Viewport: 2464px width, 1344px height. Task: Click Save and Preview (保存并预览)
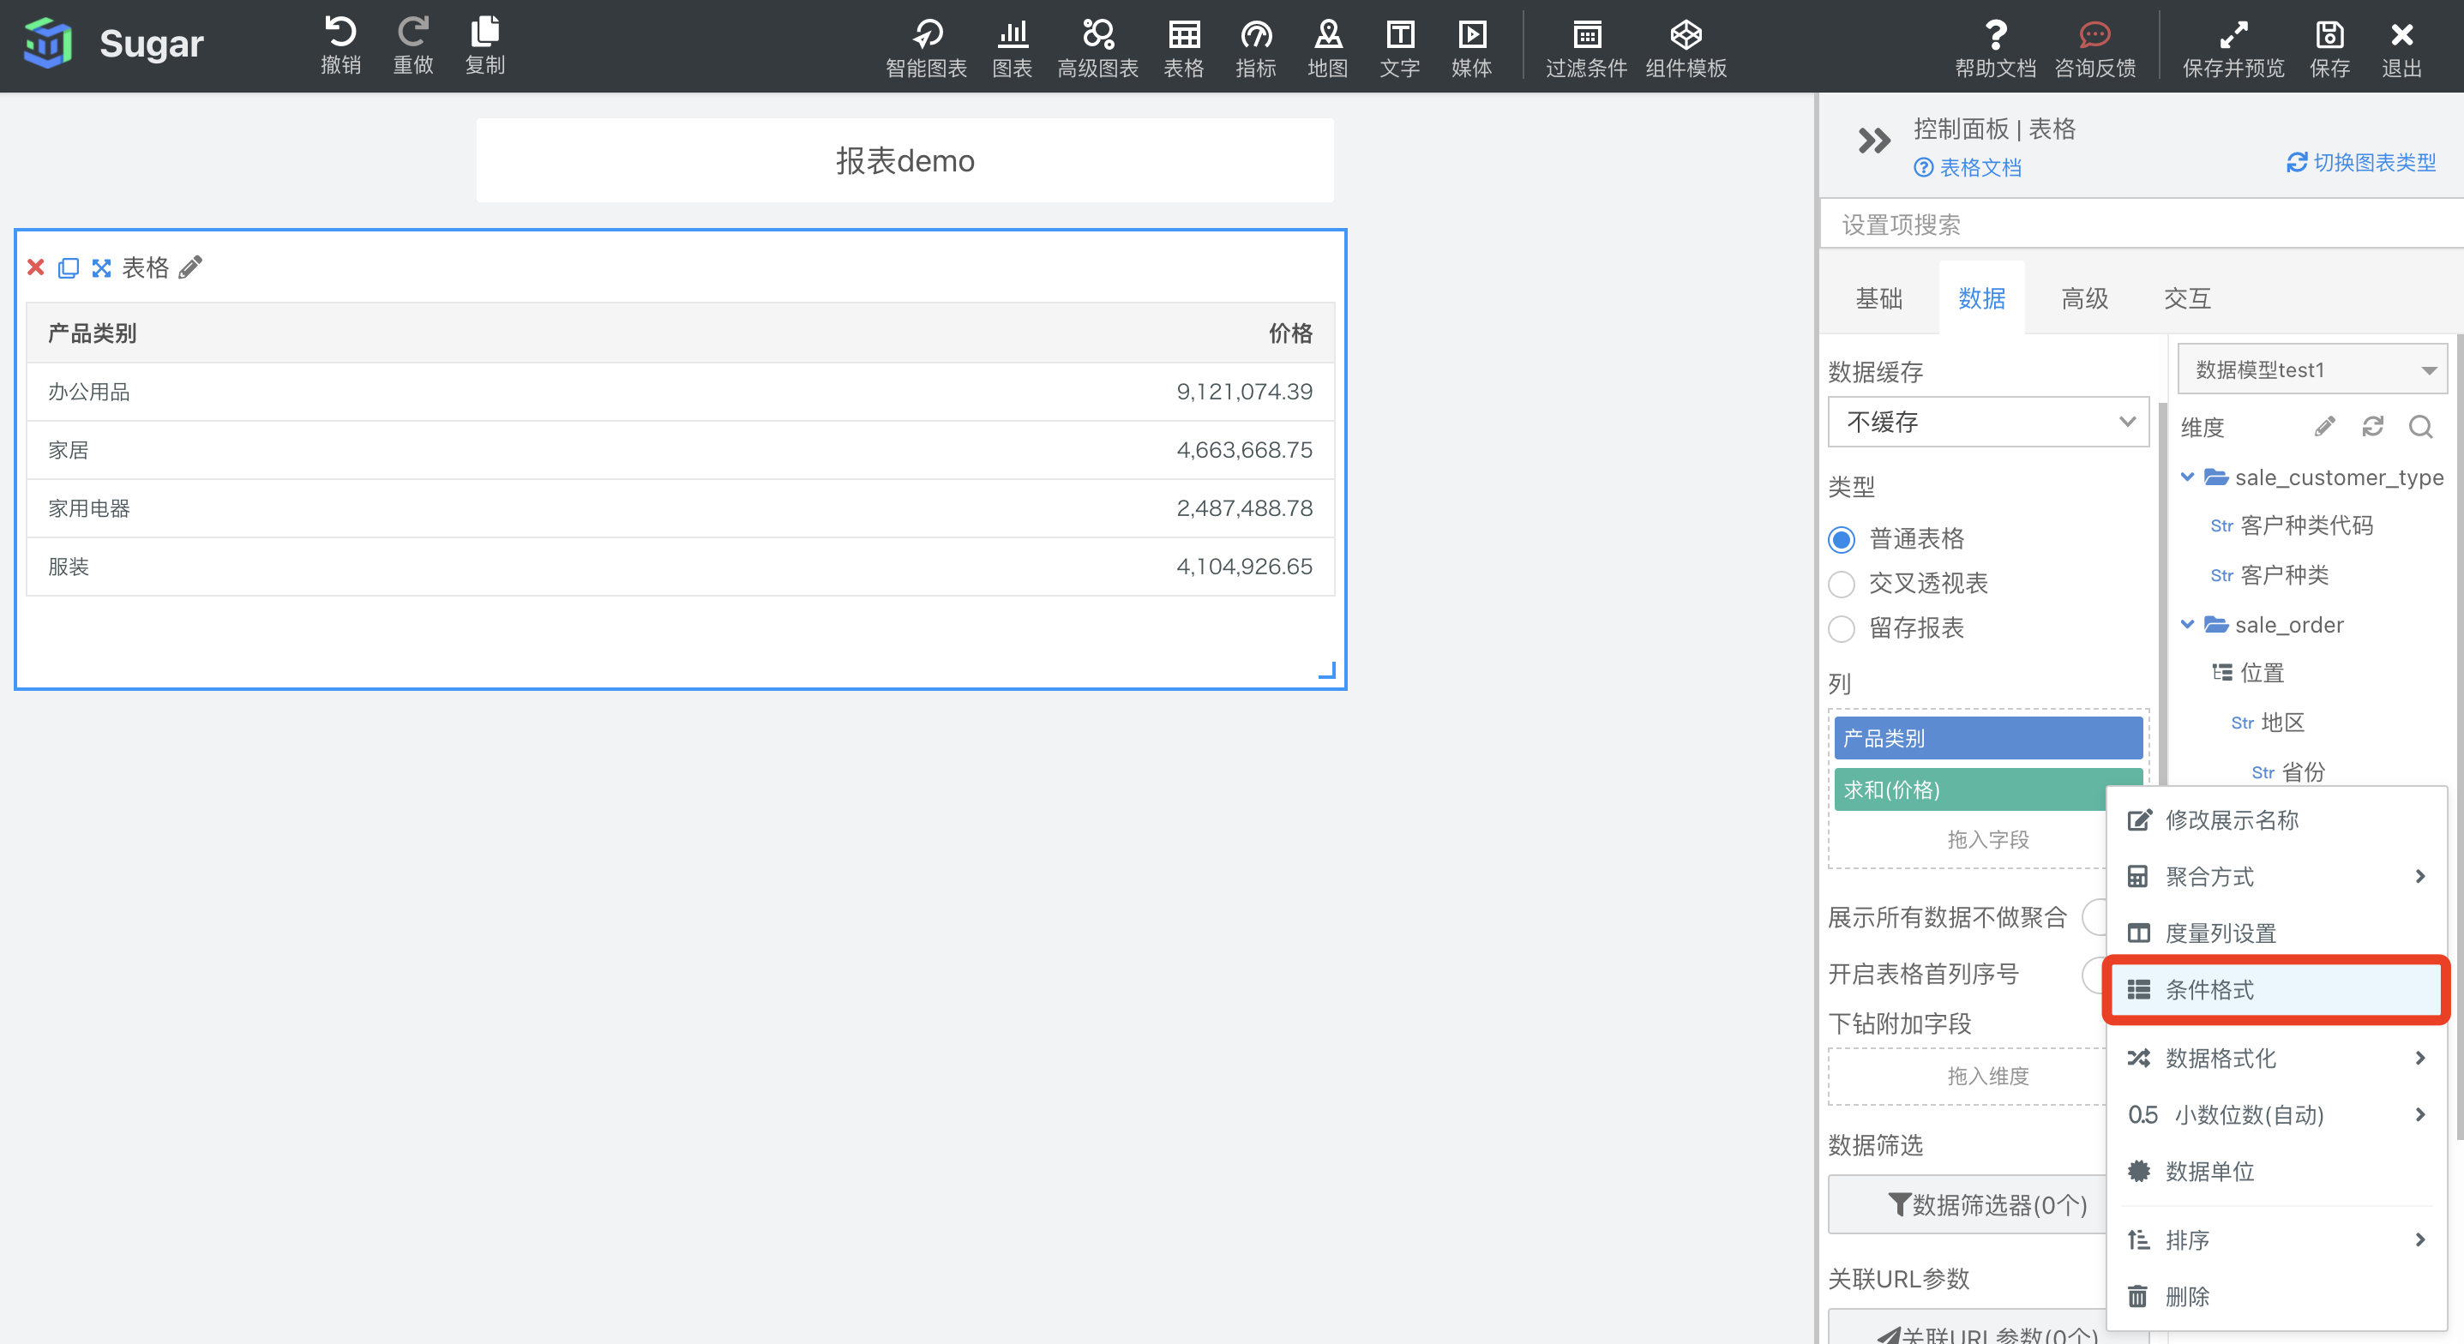(x=2233, y=48)
